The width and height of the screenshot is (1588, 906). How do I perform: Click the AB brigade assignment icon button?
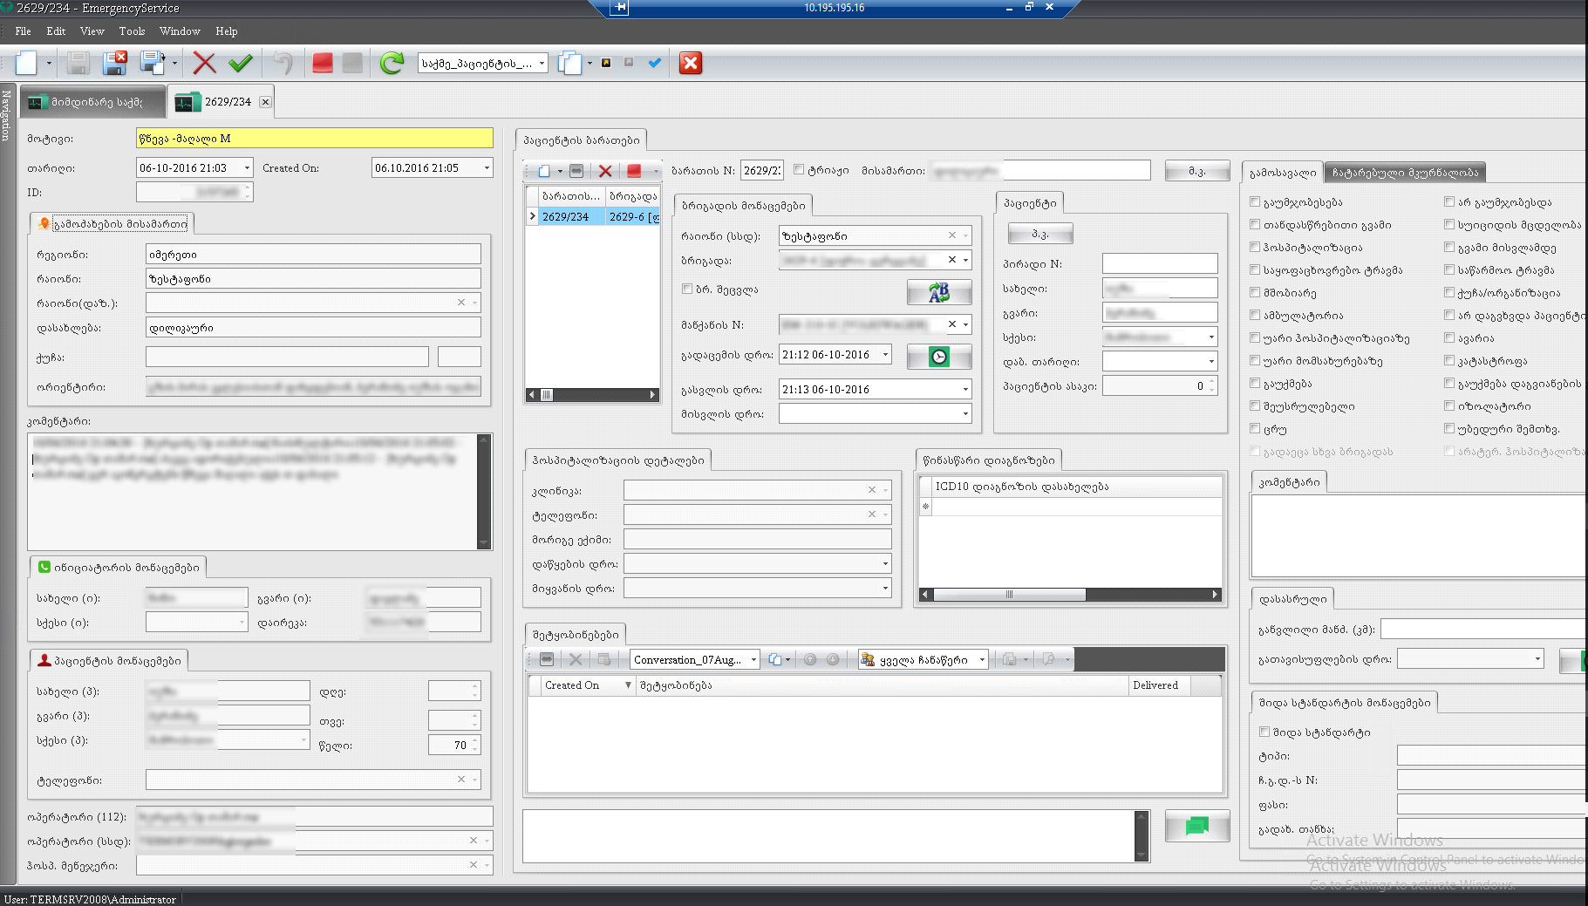pyautogui.click(x=939, y=292)
